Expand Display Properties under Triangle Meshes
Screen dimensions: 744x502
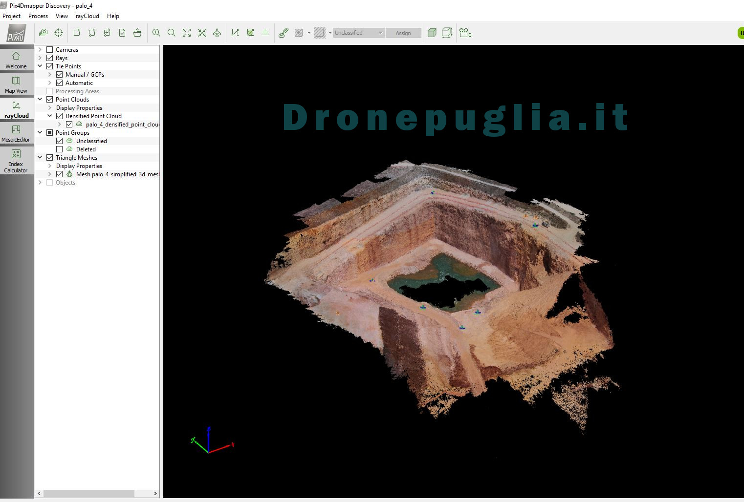(50, 166)
